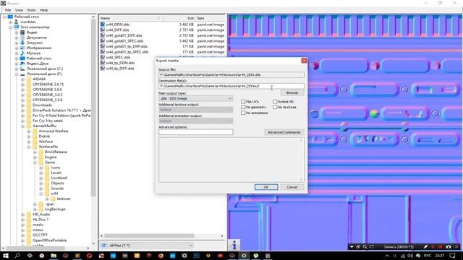Click the Advanced commands button
This screenshot has height=260, width=463.
pos(284,132)
